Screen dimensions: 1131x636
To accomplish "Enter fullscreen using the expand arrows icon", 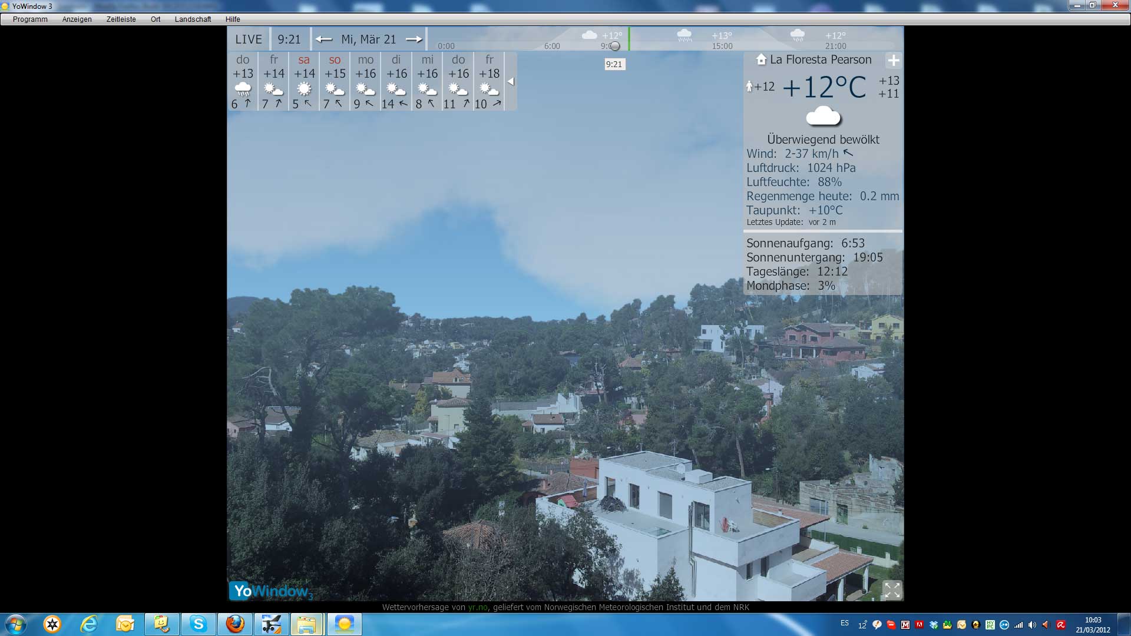I will [x=892, y=590].
